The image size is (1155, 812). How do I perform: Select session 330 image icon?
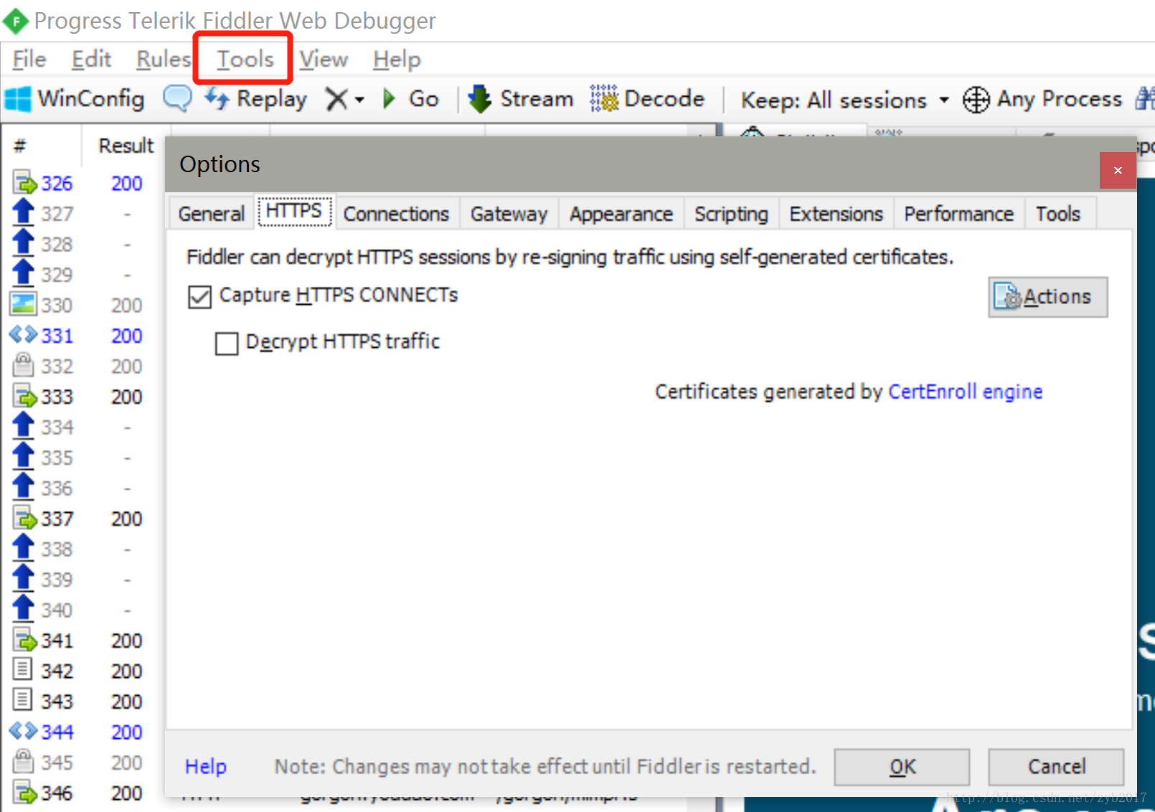click(x=24, y=304)
